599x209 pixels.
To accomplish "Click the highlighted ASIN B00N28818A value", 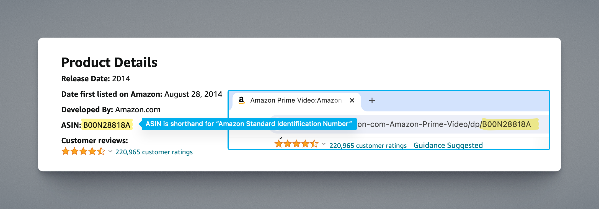I will [107, 125].
